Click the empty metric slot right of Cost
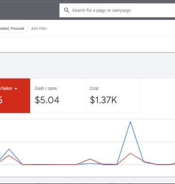Viewport: 175px width, 184px height. 157,96
